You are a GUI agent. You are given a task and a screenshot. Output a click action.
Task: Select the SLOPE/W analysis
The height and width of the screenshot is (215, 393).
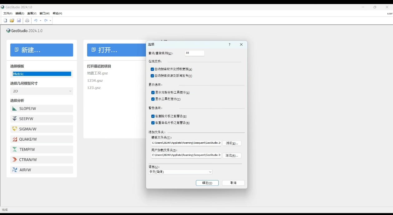pyautogui.click(x=41, y=109)
